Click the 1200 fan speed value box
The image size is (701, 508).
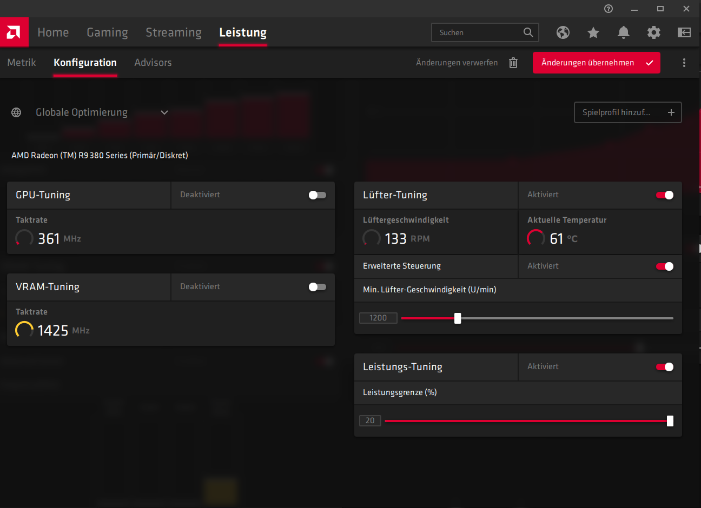pyautogui.click(x=378, y=318)
